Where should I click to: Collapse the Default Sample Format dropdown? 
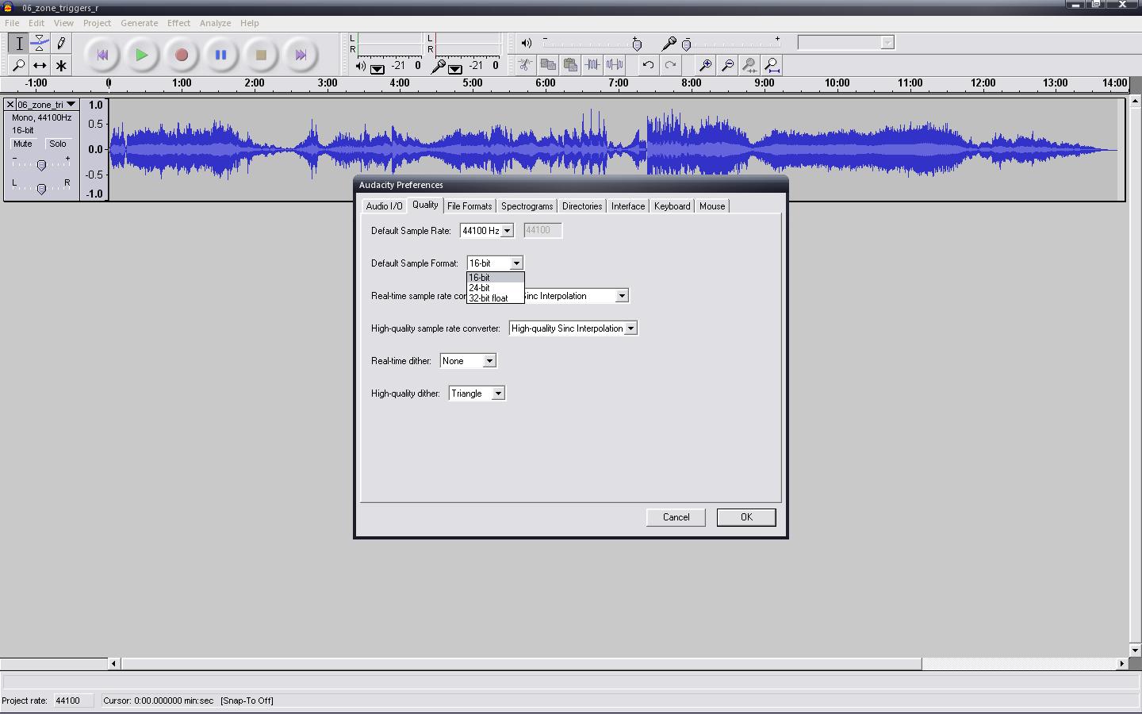pos(516,263)
